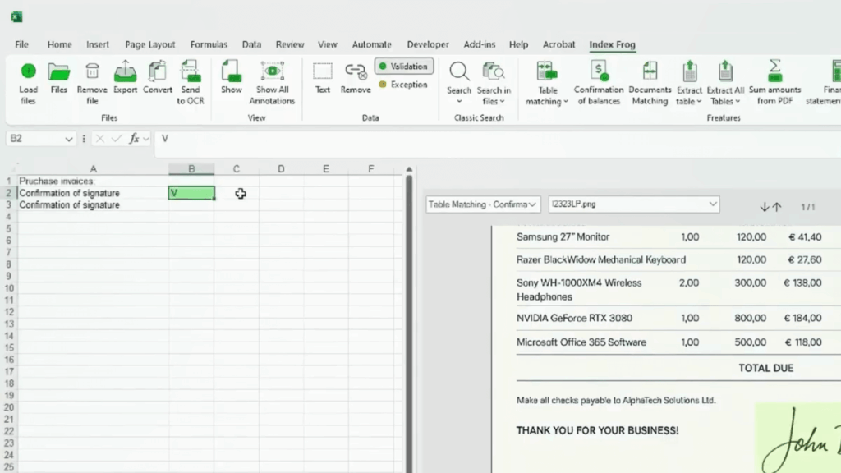Switch to the Insert tab
The image size is (841, 473).
98,44
